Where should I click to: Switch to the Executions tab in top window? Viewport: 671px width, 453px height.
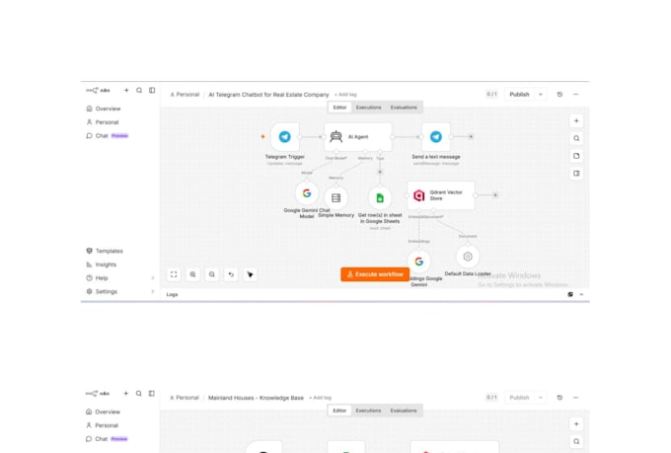[368, 108]
